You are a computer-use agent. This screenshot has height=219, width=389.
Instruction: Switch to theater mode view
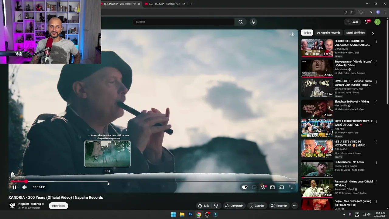pos(273,187)
